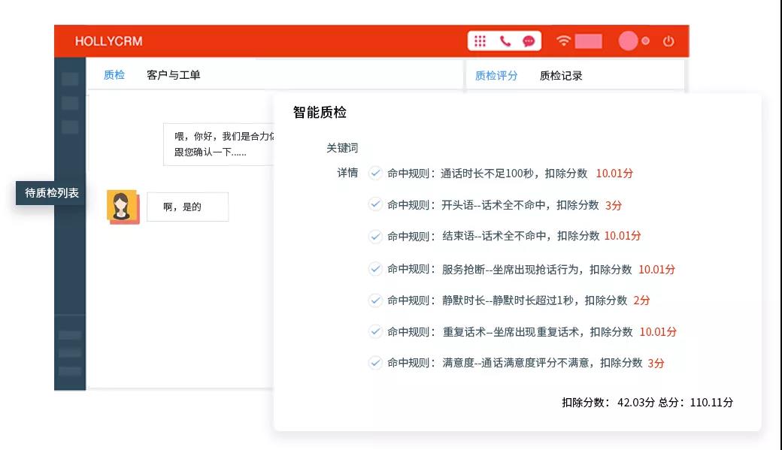The width and height of the screenshot is (782, 450).
Task: Click the 详情 label
Action: (x=347, y=173)
